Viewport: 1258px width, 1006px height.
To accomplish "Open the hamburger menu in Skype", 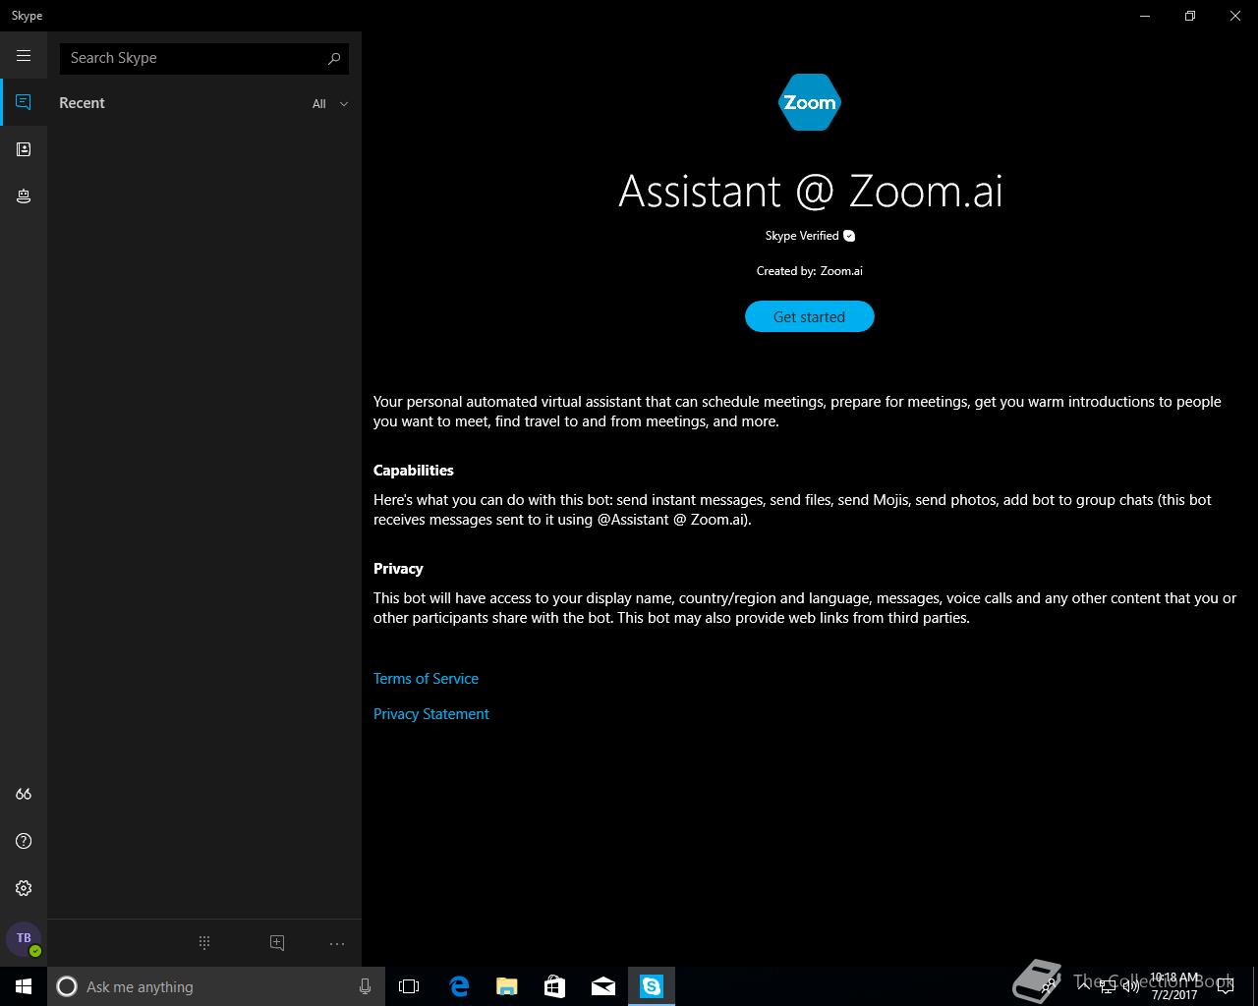I will pos(24,56).
